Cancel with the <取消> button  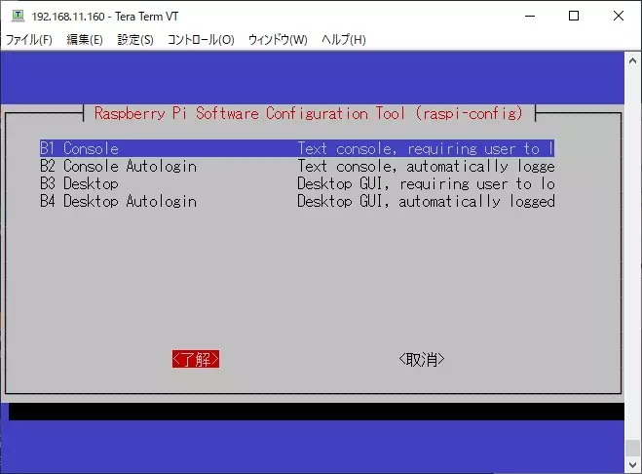point(421,359)
